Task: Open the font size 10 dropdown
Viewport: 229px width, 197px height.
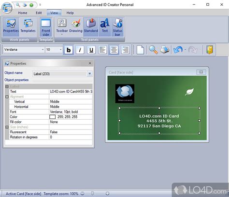Action: click(60, 50)
